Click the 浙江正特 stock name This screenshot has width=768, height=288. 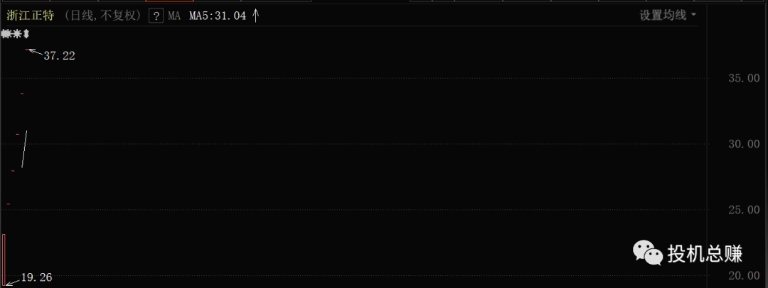pos(31,16)
